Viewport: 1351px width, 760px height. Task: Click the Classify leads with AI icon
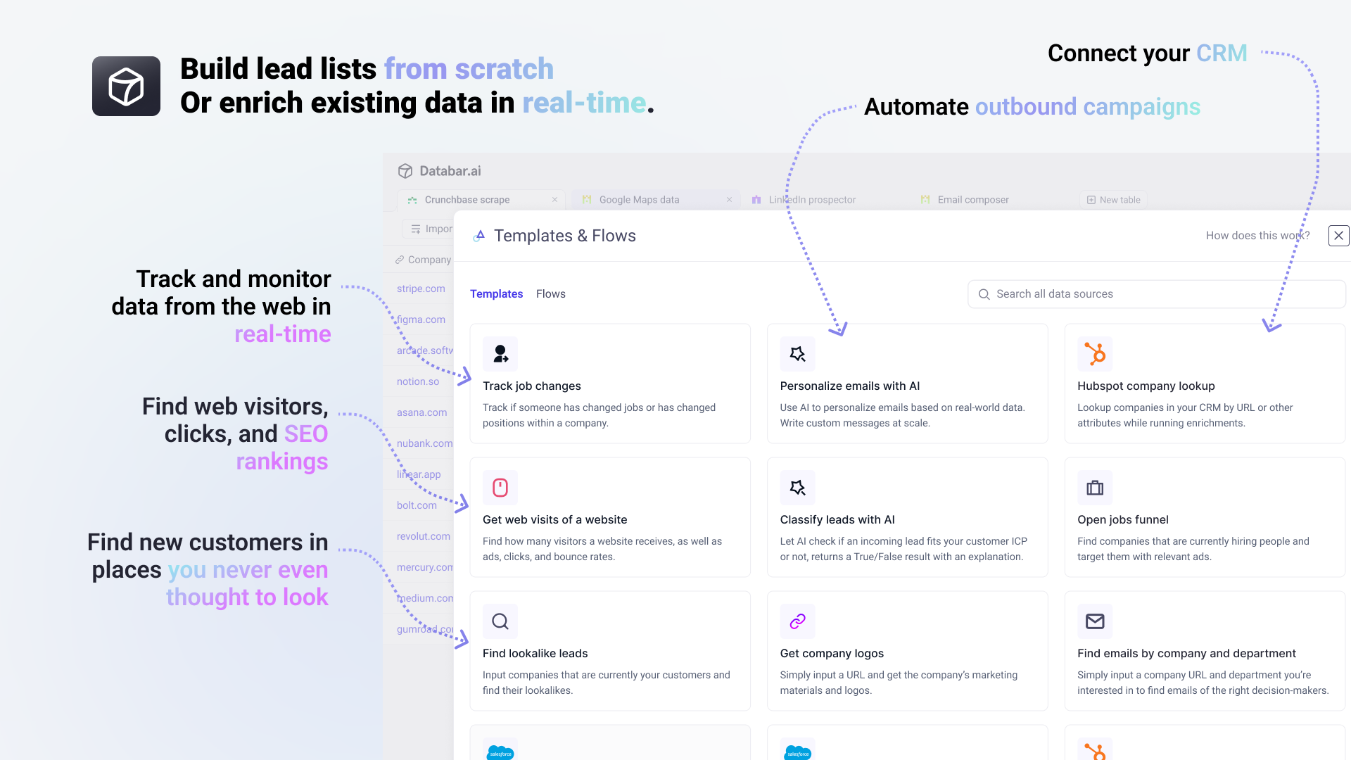pyautogui.click(x=796, y=487)
